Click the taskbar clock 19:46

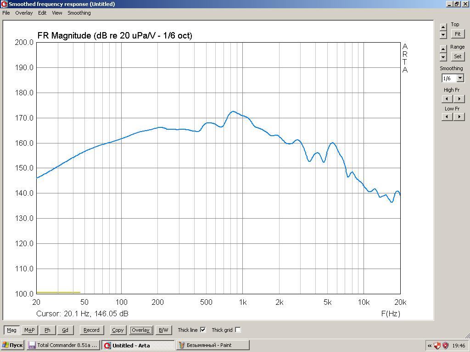pyautogui.click(x=459, y=346)
